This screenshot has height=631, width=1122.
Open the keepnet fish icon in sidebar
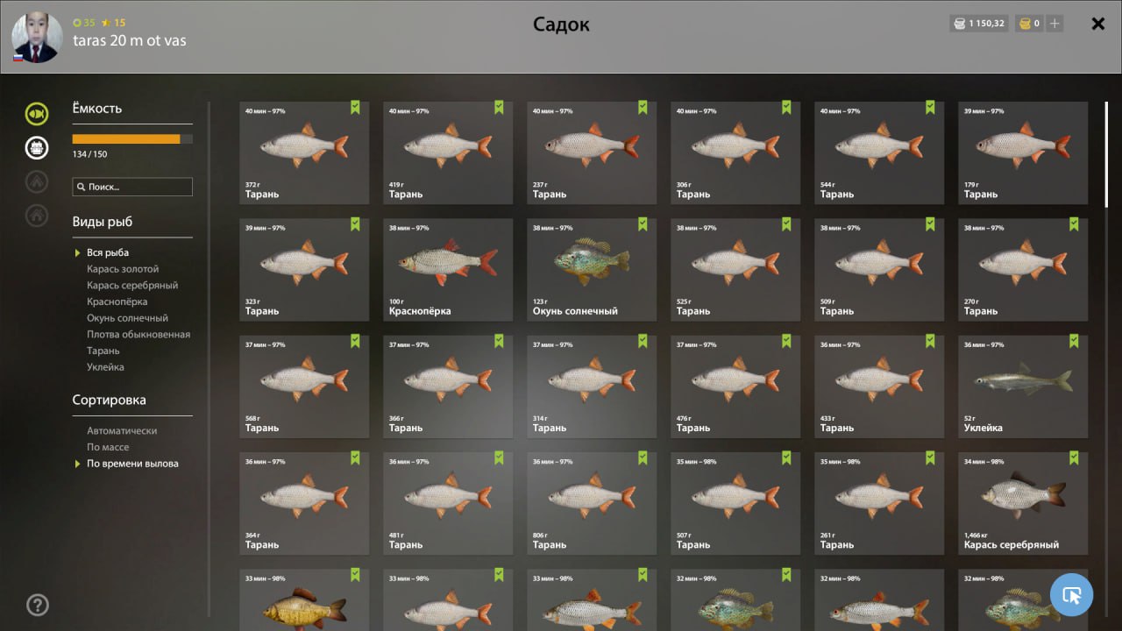click(x=37, y=113)
